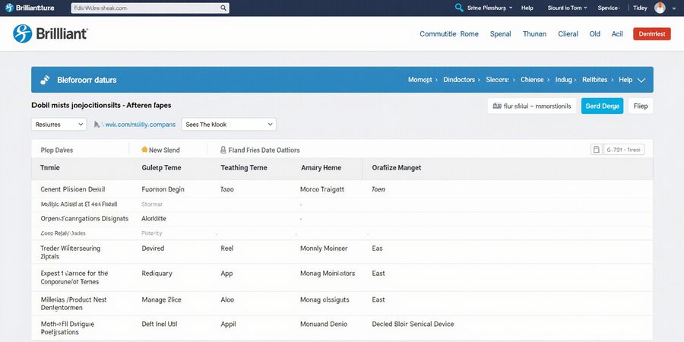
Task: Open the Slourd to Tom dropdown
Action: point(568,8)
